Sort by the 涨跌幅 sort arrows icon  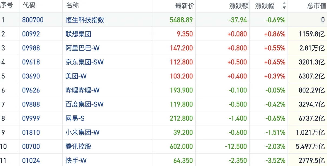[x=284, y=6]
